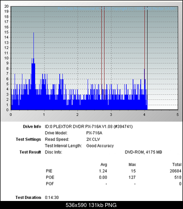
Task: Select the drive ID text 'PLEXTOR DVDR PX-716A V1.08'
Action: coord(82,127)
